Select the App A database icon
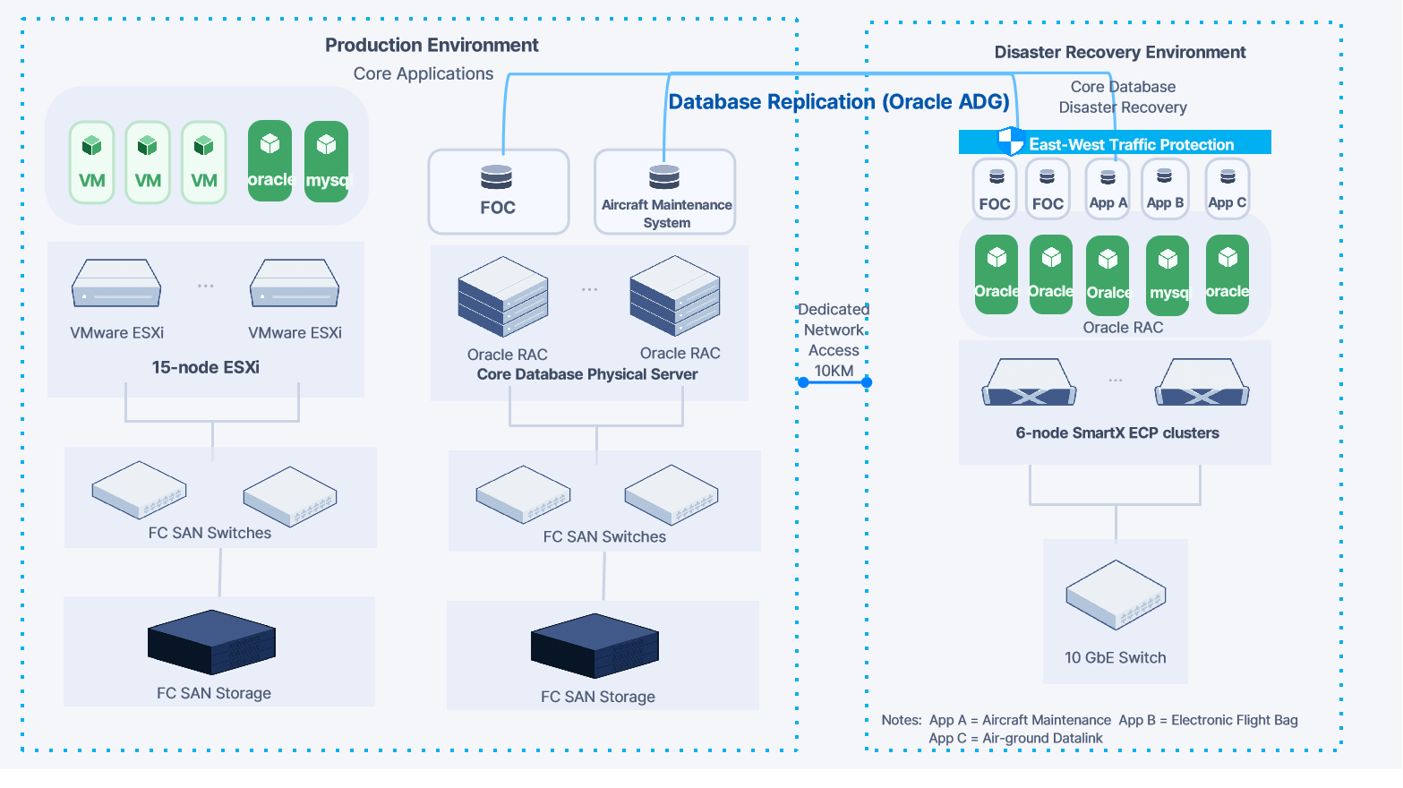The image size is (1403, 788). click(x=1108, y=189)
